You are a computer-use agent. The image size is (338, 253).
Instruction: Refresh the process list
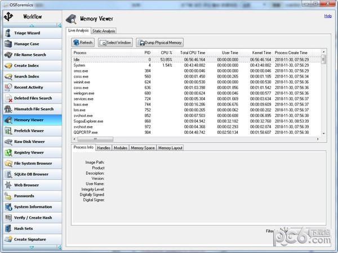point(83,43)
